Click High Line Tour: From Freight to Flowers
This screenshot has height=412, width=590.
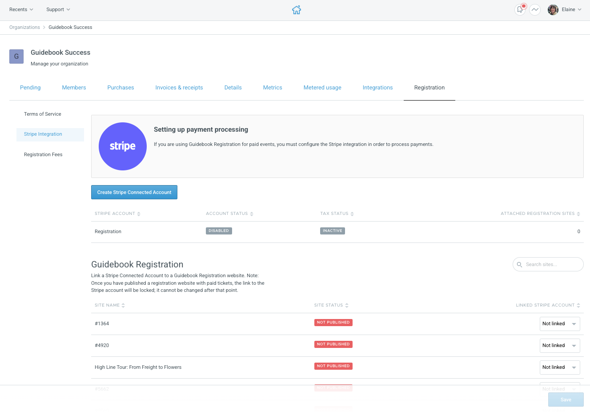coord(138,368)
